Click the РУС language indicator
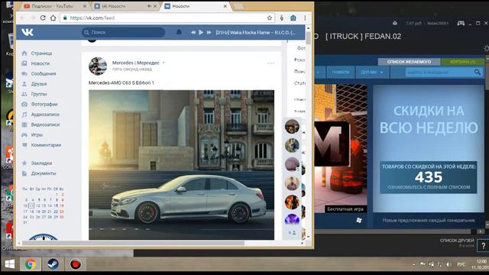 coord(461,264)
